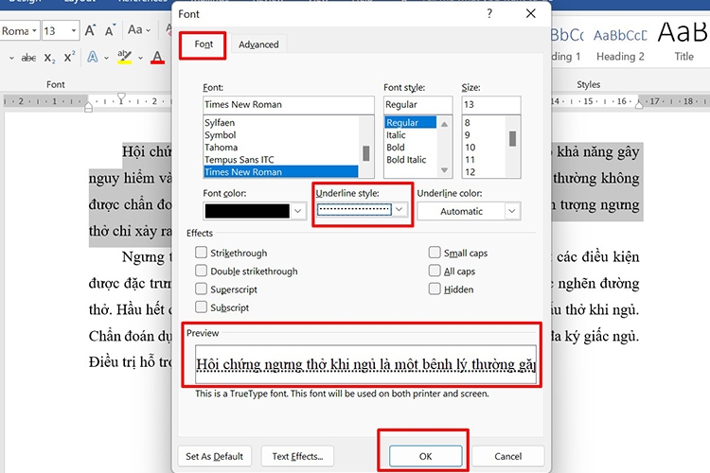Click the Font style input field
Viewport: 710px width, 473px height.
point(417,105)
